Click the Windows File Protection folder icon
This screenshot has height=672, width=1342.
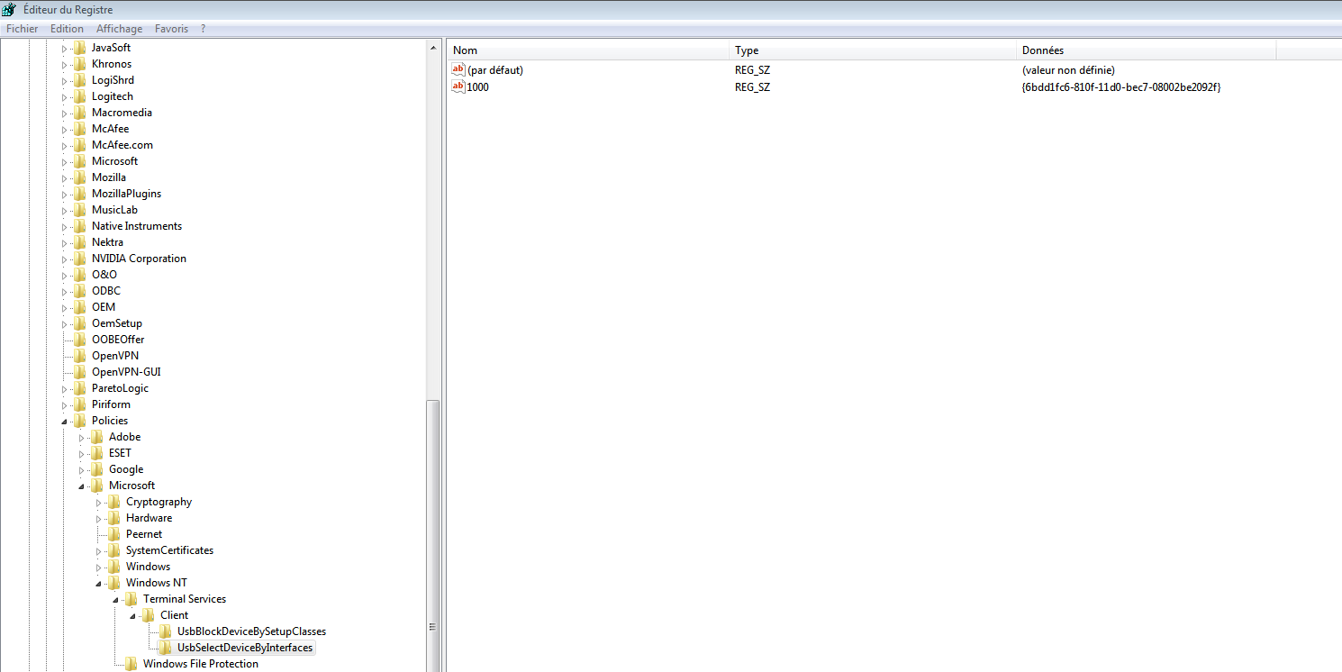click(131, 663)
